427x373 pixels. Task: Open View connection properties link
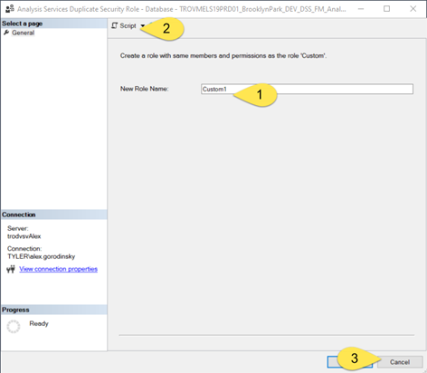coord(59,269)
